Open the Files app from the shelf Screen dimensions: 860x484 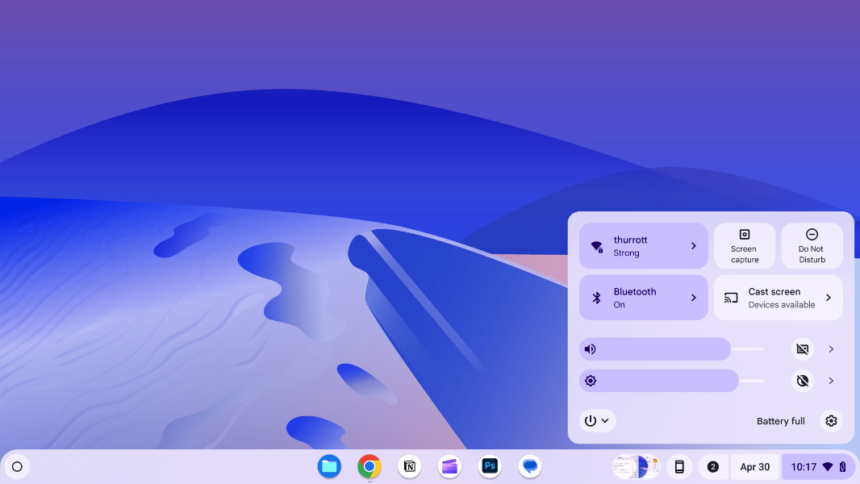pos(329,466)
